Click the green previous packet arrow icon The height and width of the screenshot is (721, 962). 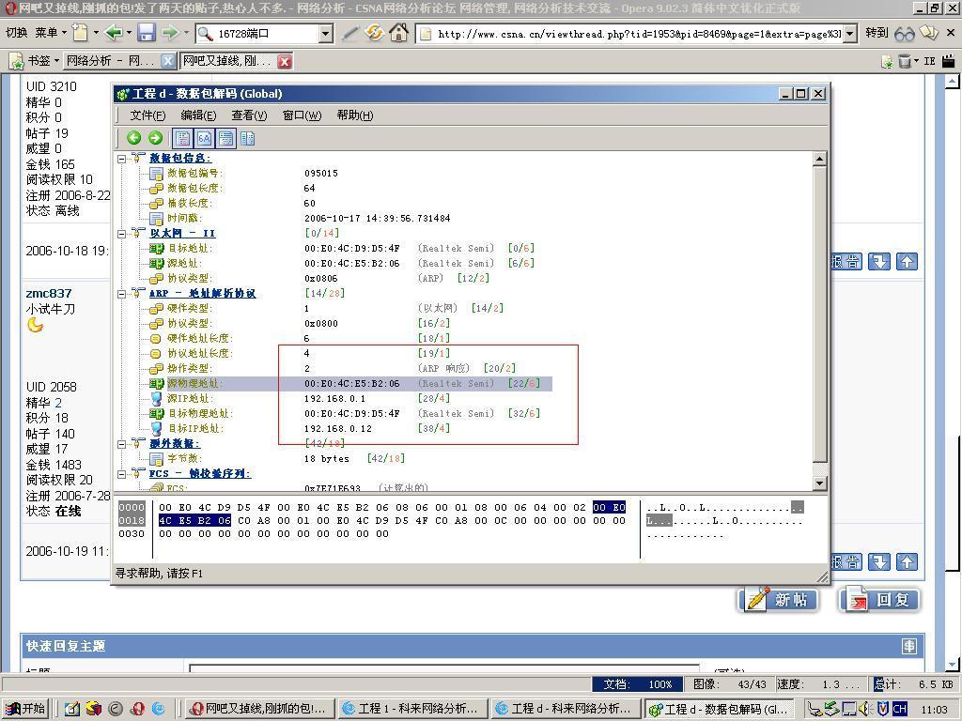[x=134, y=138]
